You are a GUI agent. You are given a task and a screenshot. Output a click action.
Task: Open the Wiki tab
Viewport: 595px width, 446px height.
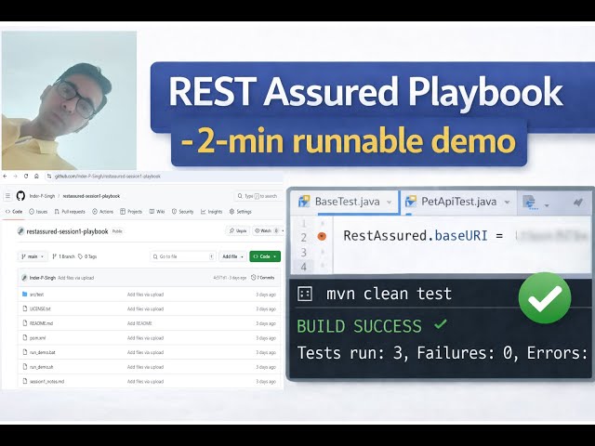click(x=157, y=212)
